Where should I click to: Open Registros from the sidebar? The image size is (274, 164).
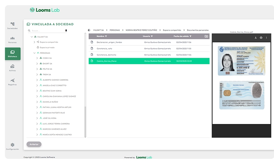click(12, 82)
